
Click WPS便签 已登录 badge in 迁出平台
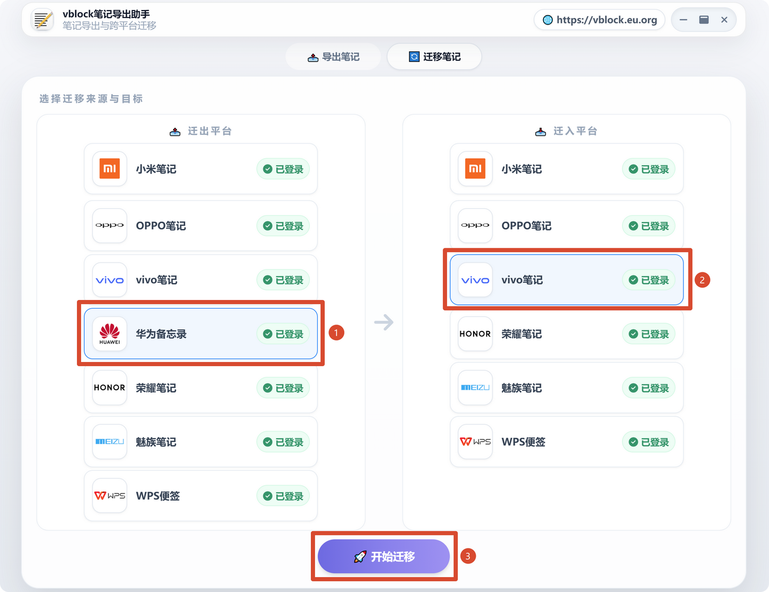(283, 496)
